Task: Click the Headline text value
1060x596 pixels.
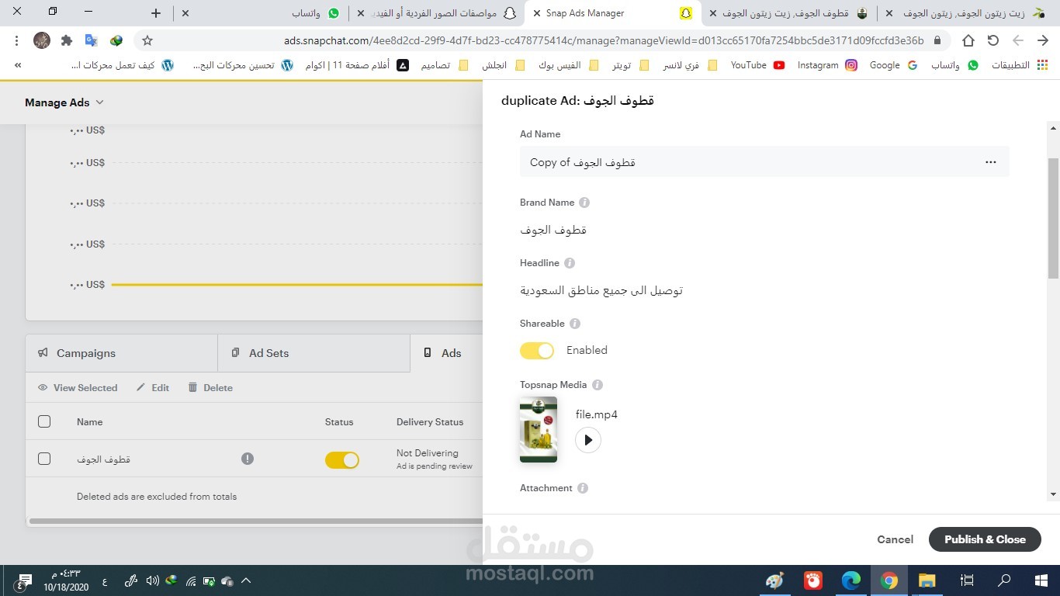Action: 601,290
